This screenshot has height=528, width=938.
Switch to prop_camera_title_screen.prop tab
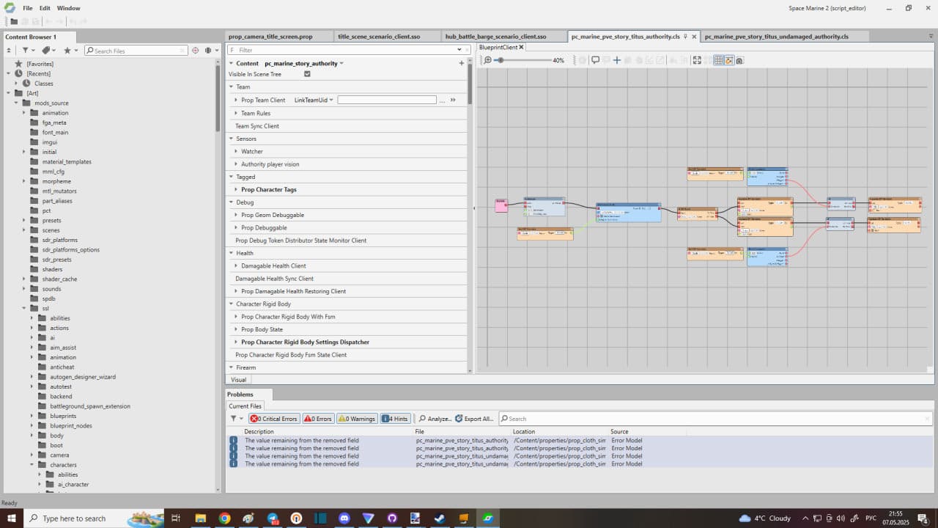[x=270, y=36]
